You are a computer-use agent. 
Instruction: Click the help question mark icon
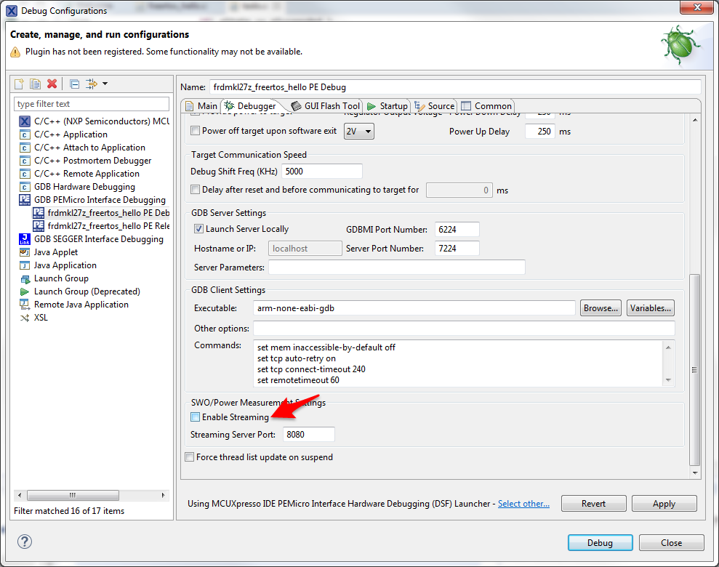[24, 542]
